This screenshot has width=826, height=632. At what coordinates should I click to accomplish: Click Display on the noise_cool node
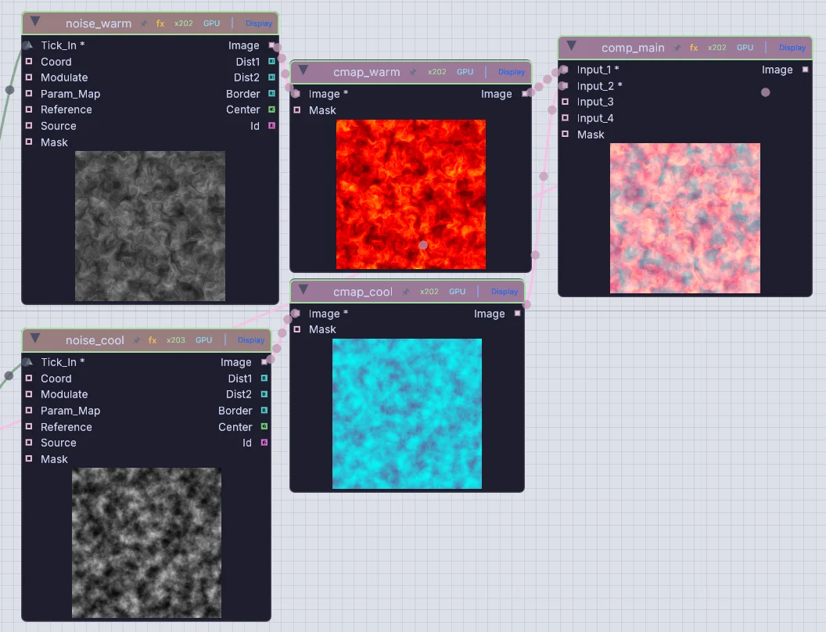point(251,340)
